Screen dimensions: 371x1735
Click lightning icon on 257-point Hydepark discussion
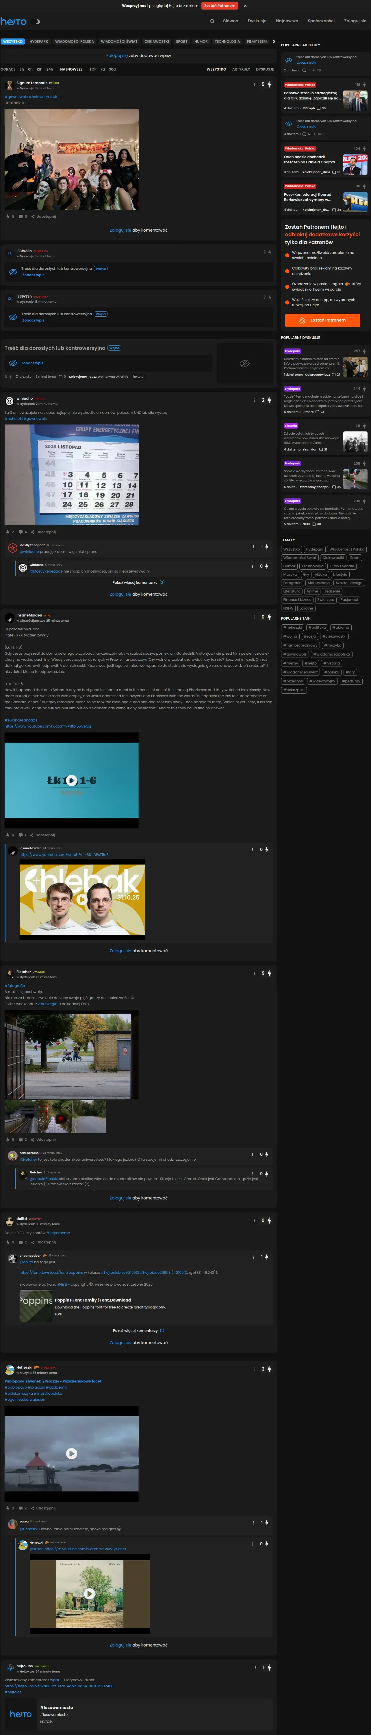[365, 351]
